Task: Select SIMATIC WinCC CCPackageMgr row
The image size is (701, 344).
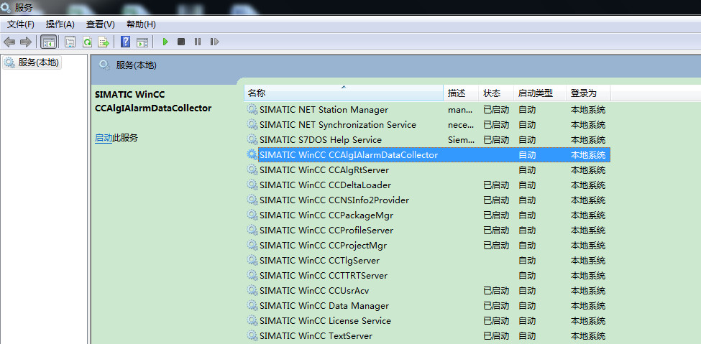Action: pos(427,215)
